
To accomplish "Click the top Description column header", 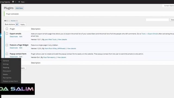I will 36,29.
